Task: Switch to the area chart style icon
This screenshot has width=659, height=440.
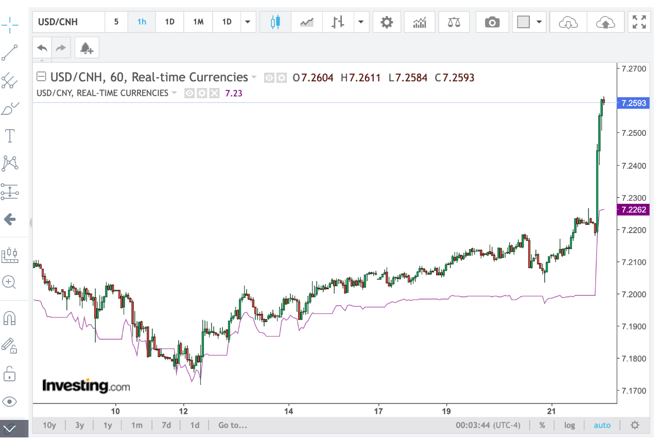Action: [307, 22]
